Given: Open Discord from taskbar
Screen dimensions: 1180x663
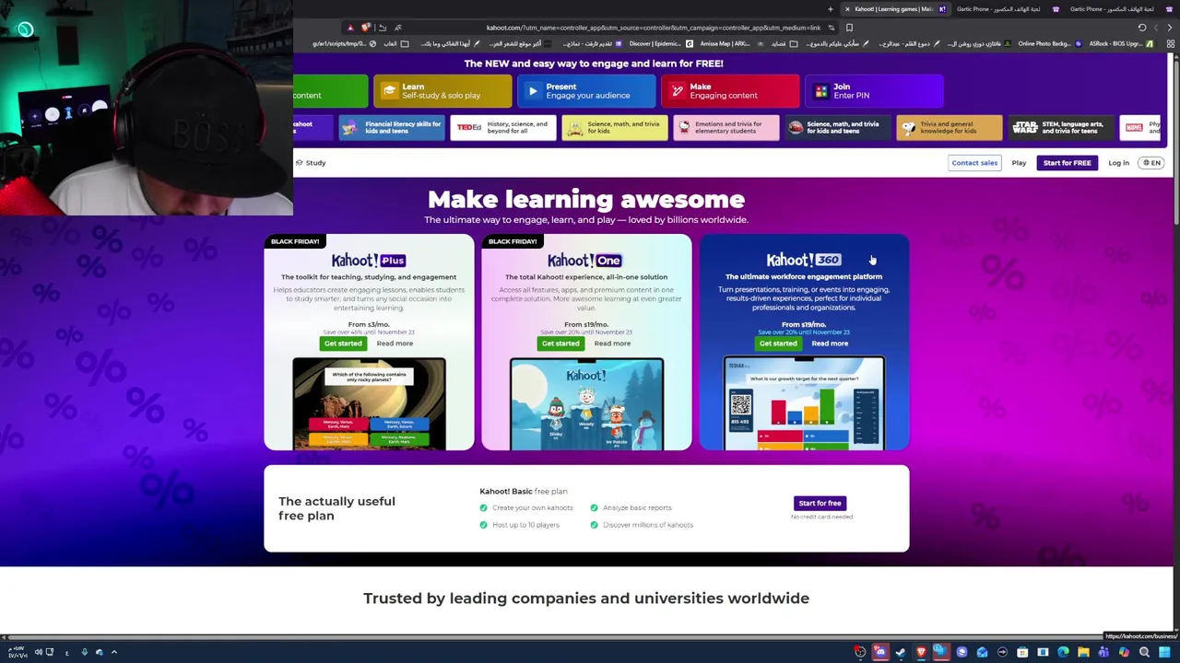Looking at the screenshot, I should tap(880, 652).
